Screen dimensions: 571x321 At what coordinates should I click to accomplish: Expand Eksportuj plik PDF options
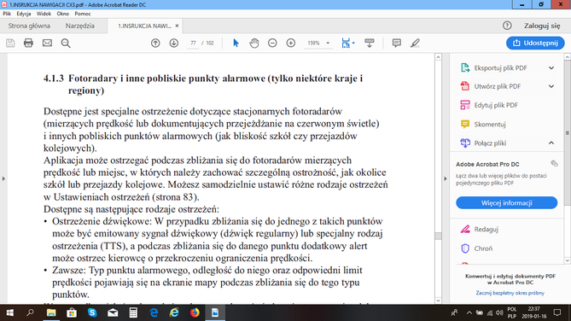click(551, 67)
